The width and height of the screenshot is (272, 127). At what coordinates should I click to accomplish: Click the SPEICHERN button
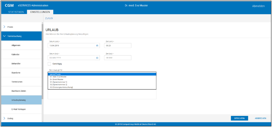coord(239,119)
